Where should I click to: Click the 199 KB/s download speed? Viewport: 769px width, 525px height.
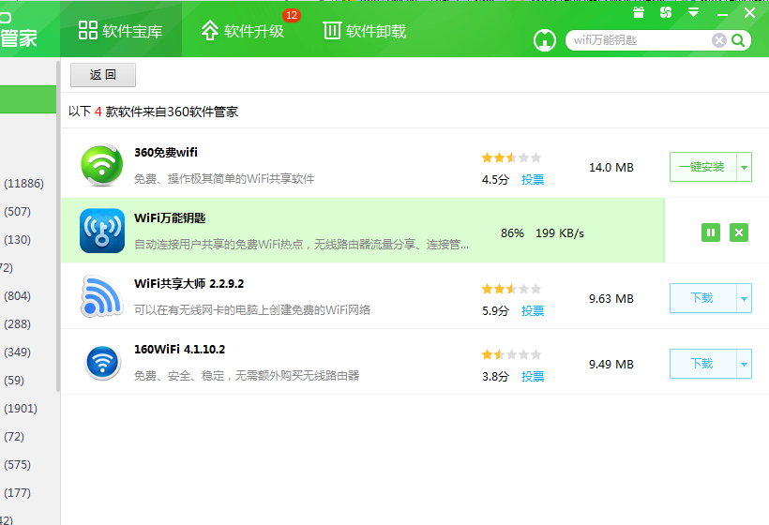pyautogui.click(x=560, y=233)
